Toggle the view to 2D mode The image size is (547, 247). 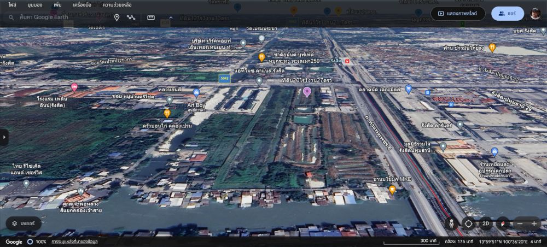tap(485, 224)
